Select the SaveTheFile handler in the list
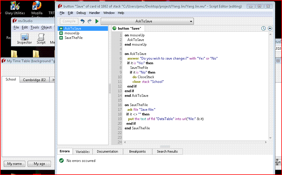The image size is (282, 175). (73, 38)
